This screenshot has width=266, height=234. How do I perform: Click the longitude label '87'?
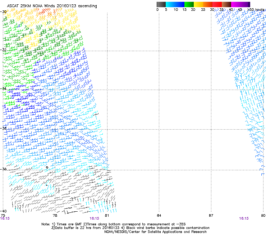[x=211, y=215]
